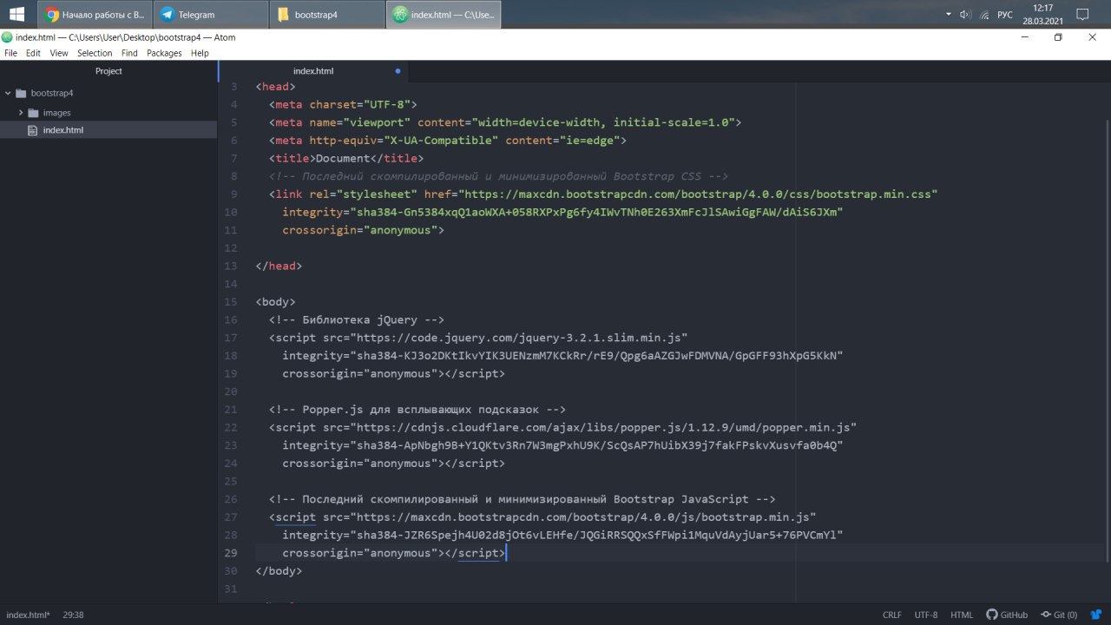Click the "Библиотека jQuery" comment
This screenshot has width=1111, height=625.
point(357,320)
